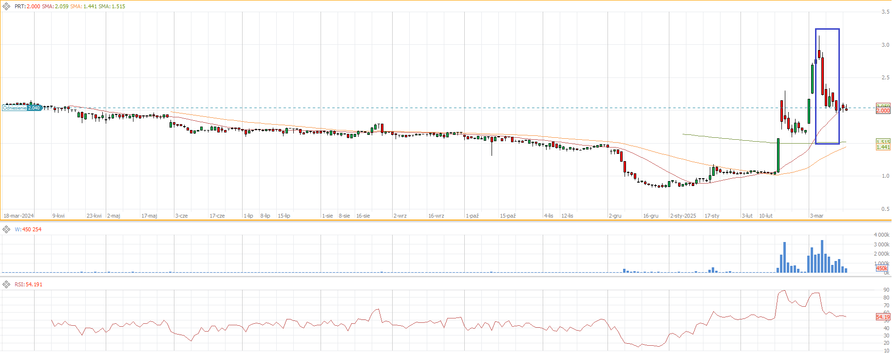Viewport: 892px width, 354px height.
Task: Click the 23-kwi date label
Action: pos(94,216)
